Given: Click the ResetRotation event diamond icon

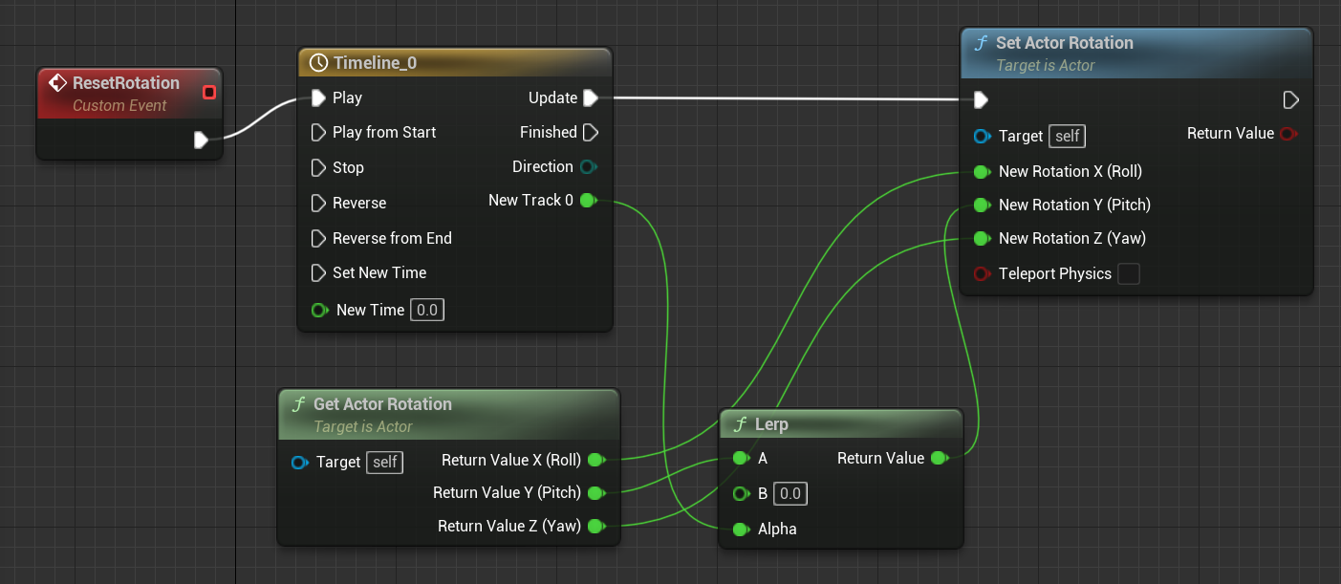Looking at the screenshot, I should click(x=56, y=83).
